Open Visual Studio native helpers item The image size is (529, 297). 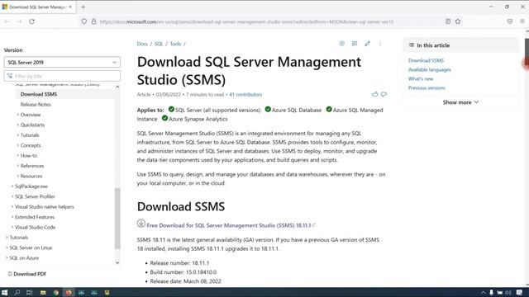pyautogui.click(x=44, y=207)
